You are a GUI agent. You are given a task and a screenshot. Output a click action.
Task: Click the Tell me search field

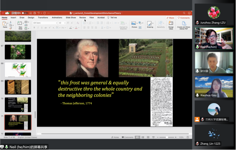coord(112,18)
